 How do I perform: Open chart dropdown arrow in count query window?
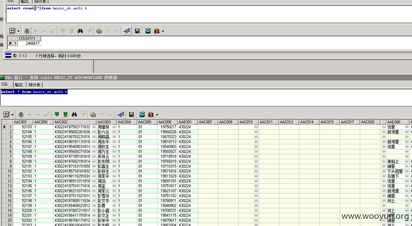163,31
